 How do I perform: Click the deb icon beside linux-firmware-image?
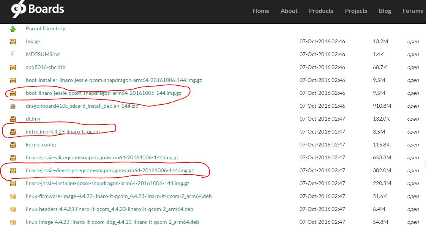click(x=13, y=196)
